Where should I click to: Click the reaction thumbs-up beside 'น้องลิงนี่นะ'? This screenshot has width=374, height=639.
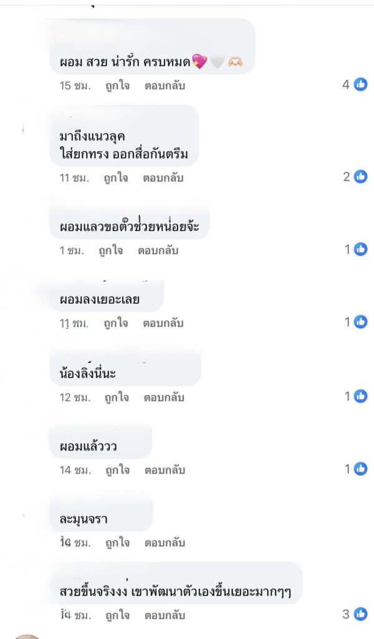(360, 396)
